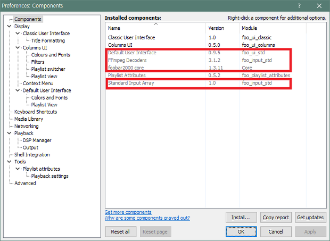Click version 0.5.0 of Columns UI
The height and width of the screenshot is (241, 330).
click(x=214, y=45)
